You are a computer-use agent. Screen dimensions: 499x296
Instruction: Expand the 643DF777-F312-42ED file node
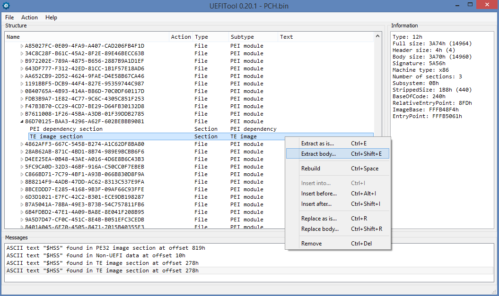[x=22, y=68]
